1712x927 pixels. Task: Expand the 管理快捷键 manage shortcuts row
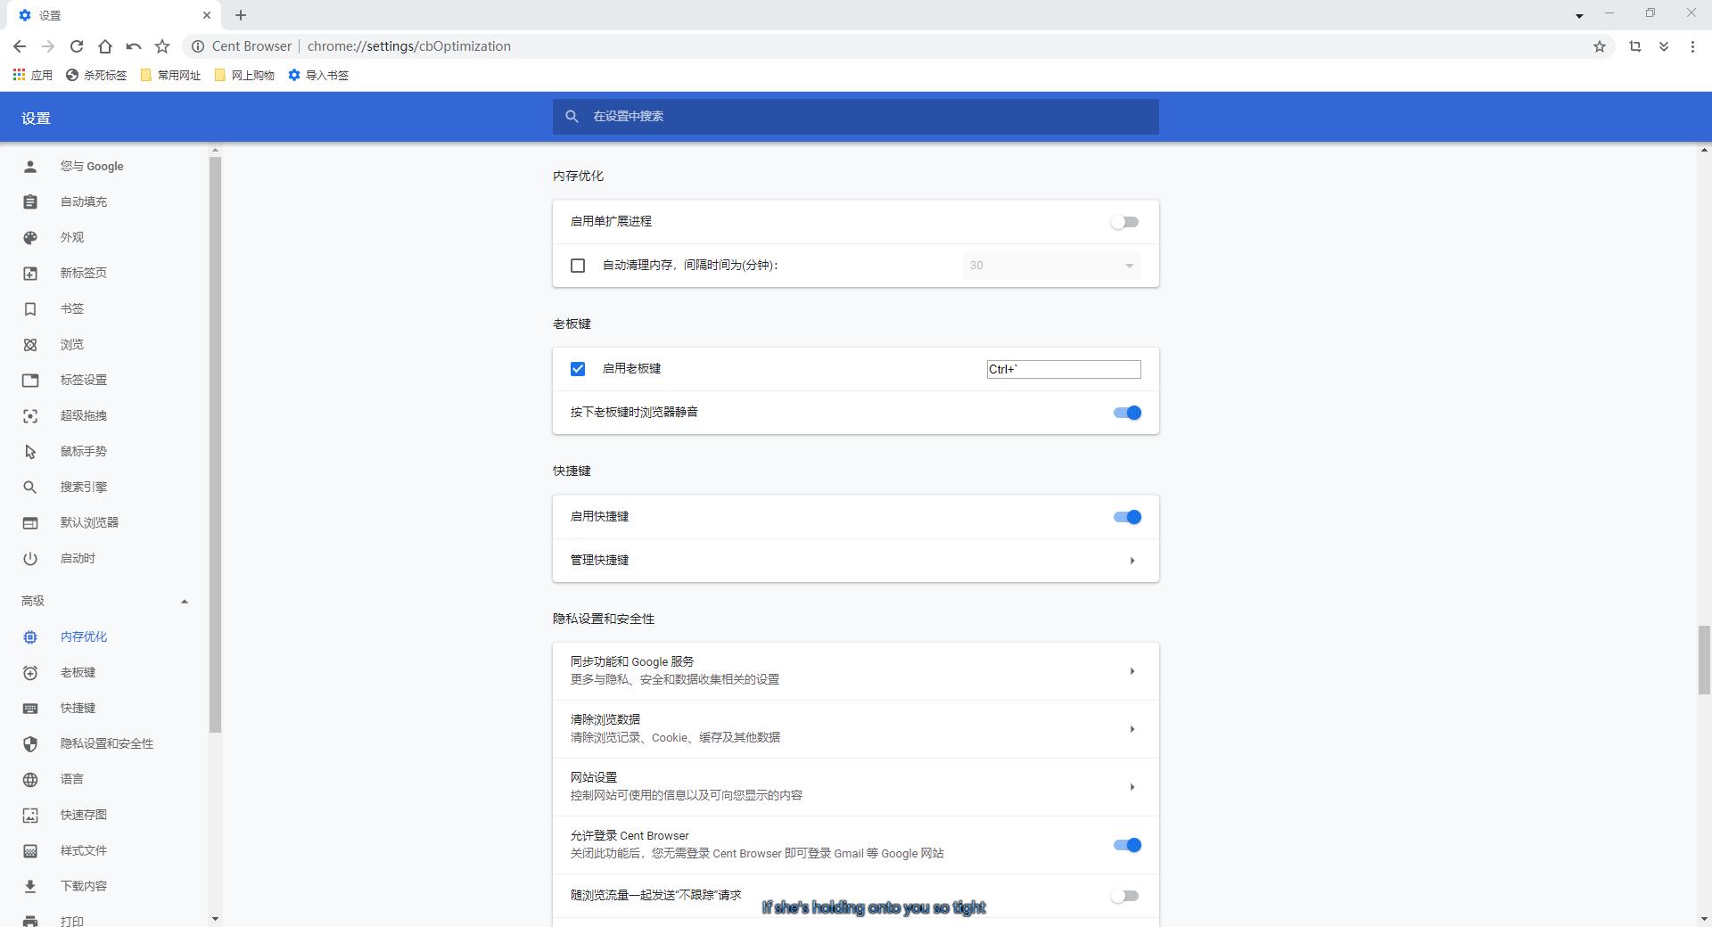point(854,561)
